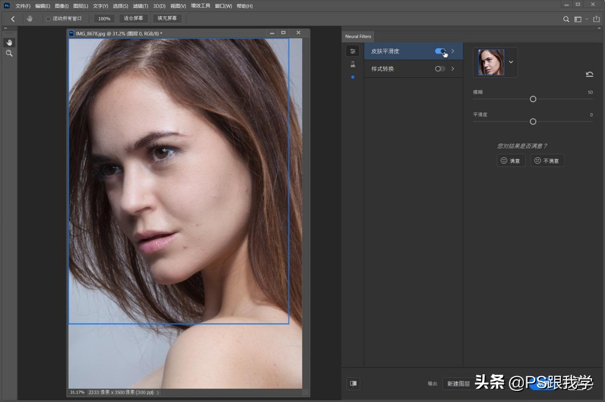Open the 滤镜(T) menu
The width and height of the screenshot is (605, 402).
(141, 6)
